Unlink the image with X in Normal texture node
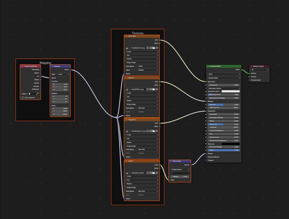This screenshot has height=219, width=289. point(157,173)
